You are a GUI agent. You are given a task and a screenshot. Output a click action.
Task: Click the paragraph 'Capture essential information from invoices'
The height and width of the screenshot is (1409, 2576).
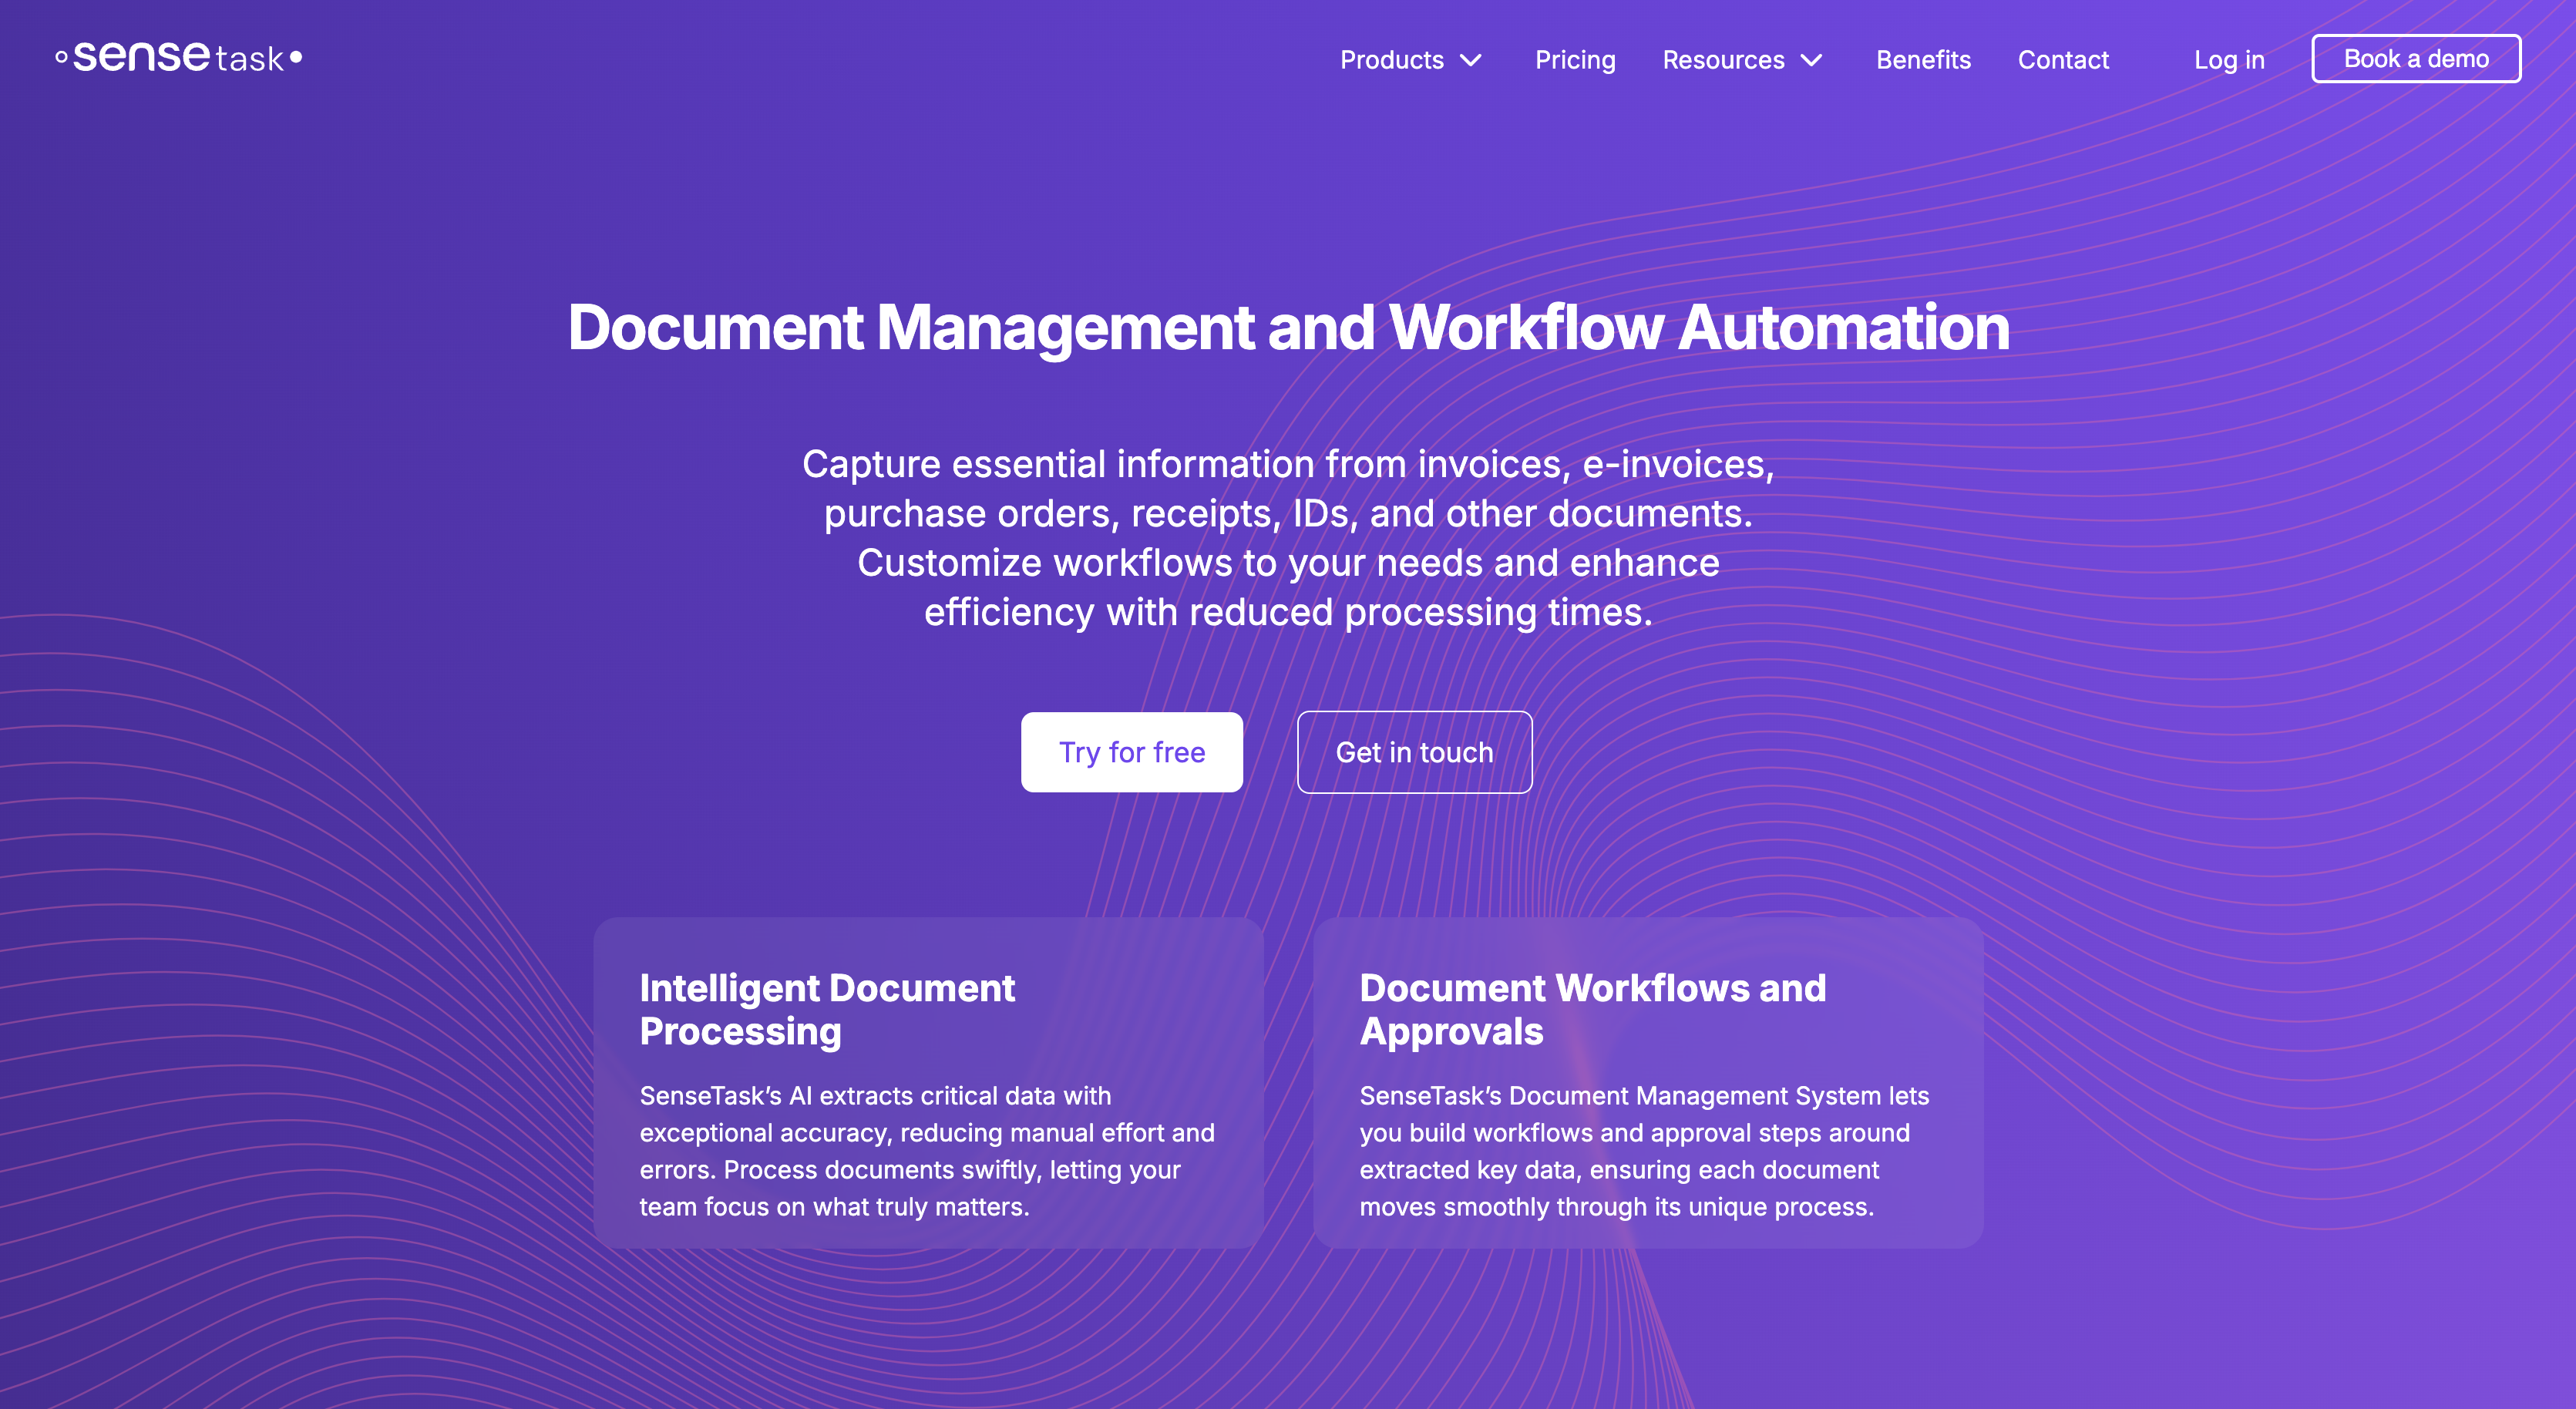1288,538
